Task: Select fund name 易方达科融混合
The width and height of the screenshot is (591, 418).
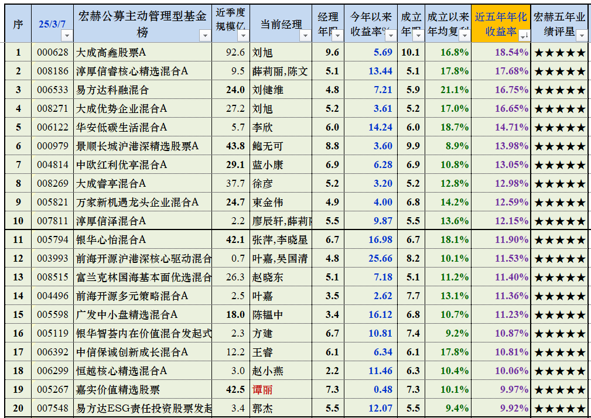Action: pos(112,90)
